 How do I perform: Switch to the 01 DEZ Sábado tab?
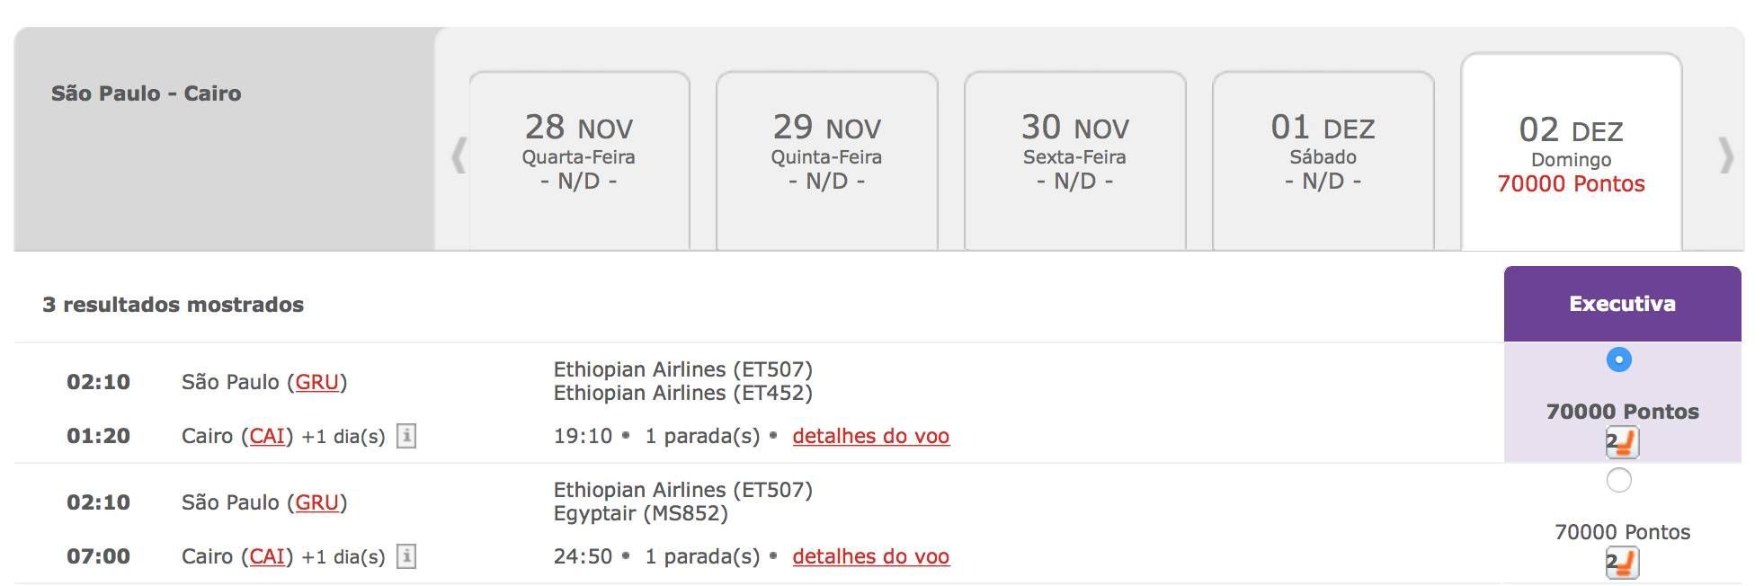point(1323,160)
